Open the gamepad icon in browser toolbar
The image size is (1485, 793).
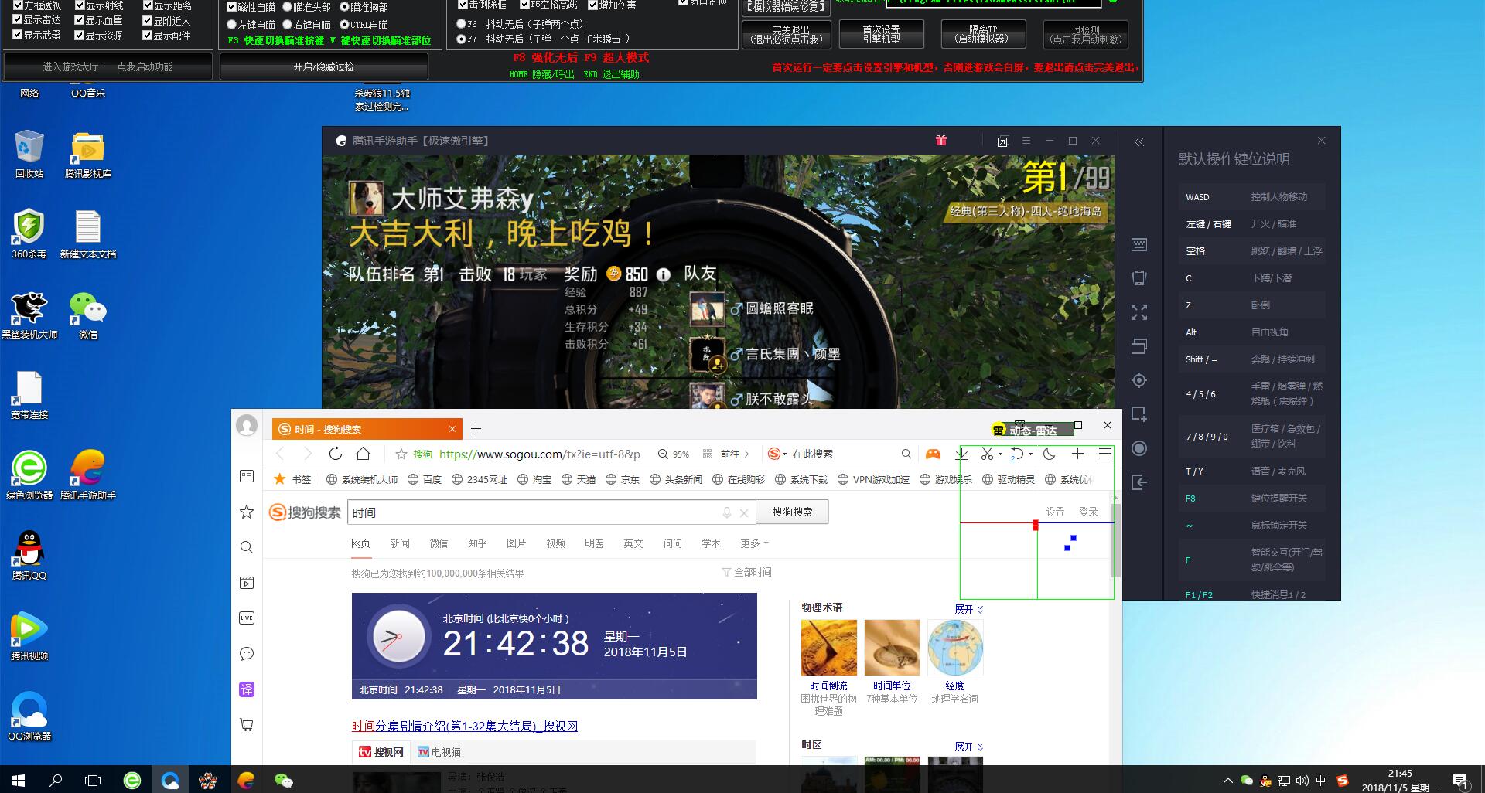pos(934,454)
